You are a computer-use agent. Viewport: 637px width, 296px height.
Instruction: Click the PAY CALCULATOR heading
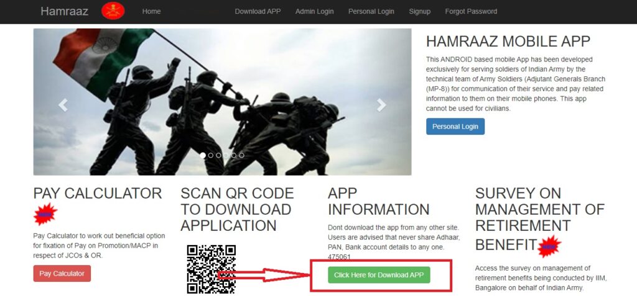(98, 194)
